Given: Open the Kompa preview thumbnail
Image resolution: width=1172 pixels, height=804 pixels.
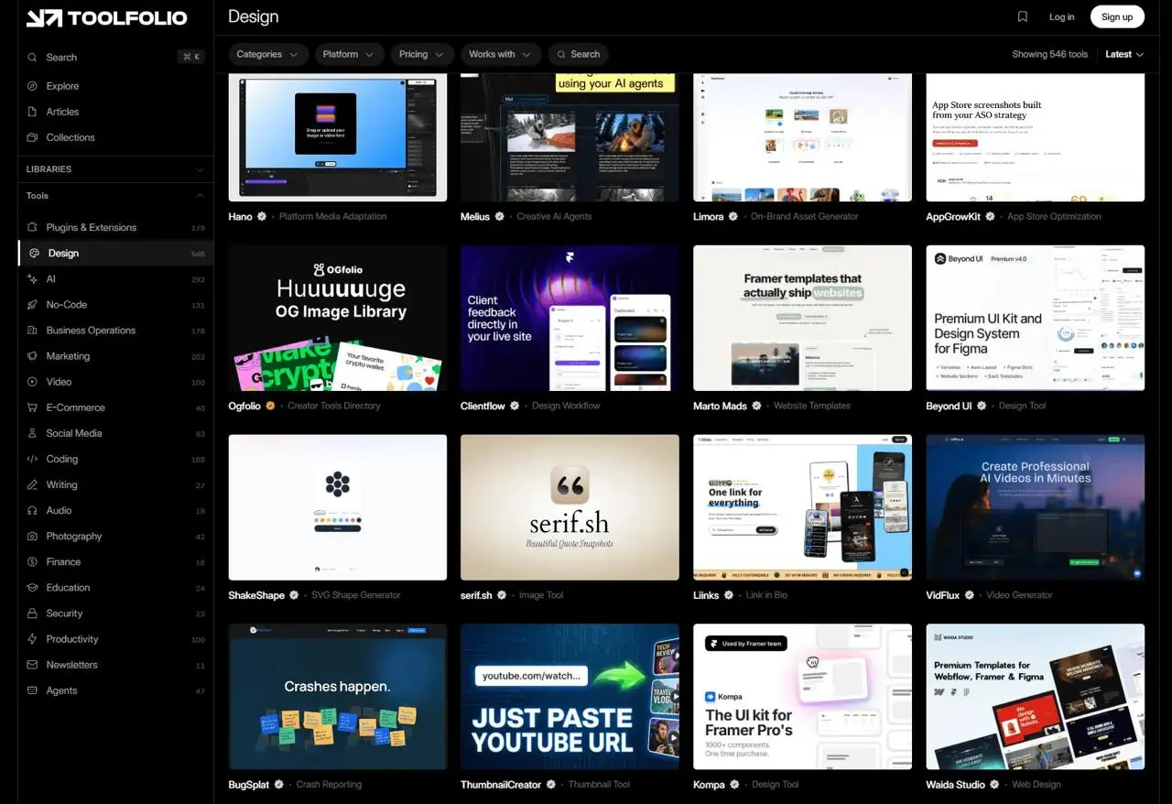Looking at the screenshot, I should click(x=802, y=697).
